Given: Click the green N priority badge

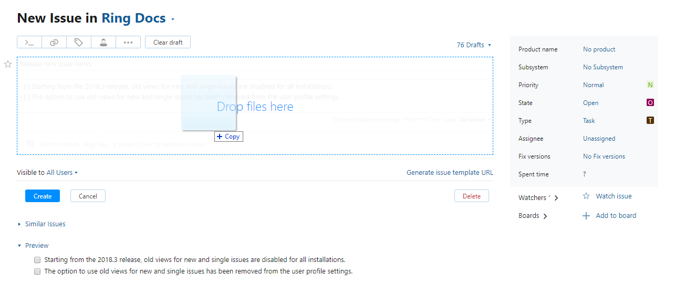Looking at the screenshot, I should 650,85.
